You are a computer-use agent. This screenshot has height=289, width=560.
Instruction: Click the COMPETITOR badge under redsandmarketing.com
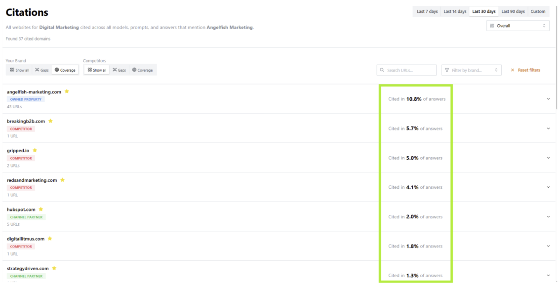pos(21,187)
